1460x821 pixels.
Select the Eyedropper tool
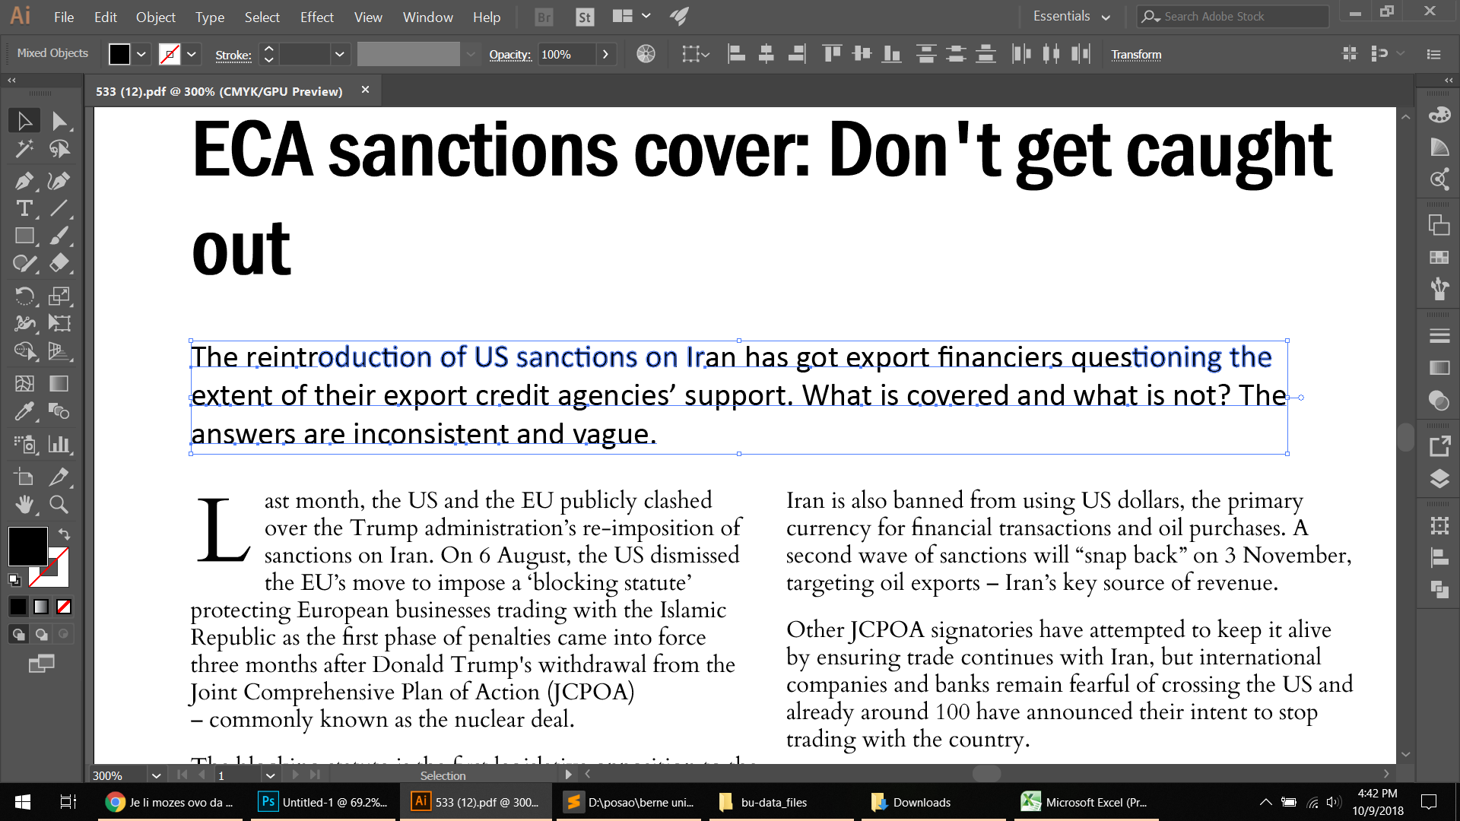click(x=24, y=411)
